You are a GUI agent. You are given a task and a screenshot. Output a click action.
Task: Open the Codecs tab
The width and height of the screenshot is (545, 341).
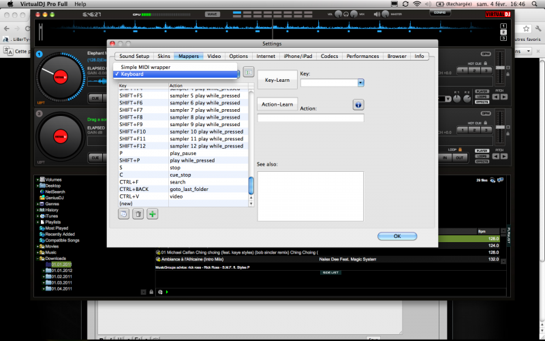[329, 56]
